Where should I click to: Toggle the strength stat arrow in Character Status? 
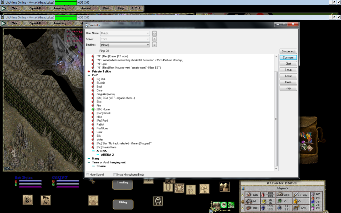(242, 195)
